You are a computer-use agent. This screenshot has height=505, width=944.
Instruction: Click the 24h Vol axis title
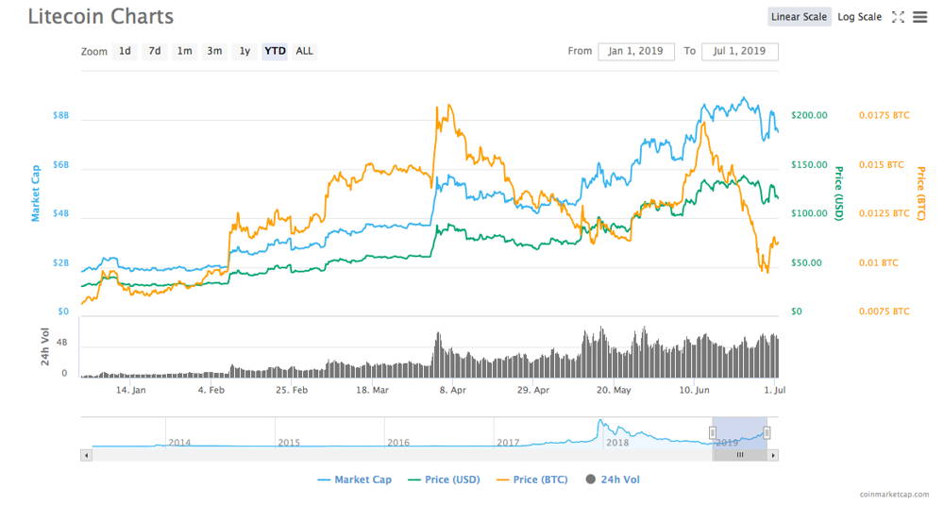coord(44,346)
